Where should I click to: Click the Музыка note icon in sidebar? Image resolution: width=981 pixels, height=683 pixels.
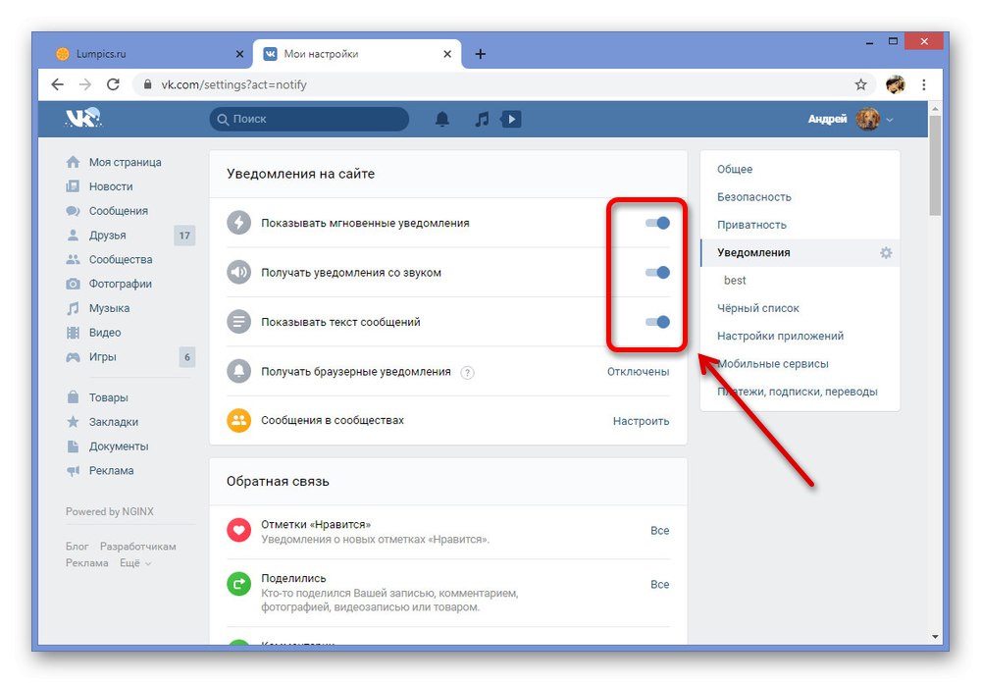click(x=74, y=308)
